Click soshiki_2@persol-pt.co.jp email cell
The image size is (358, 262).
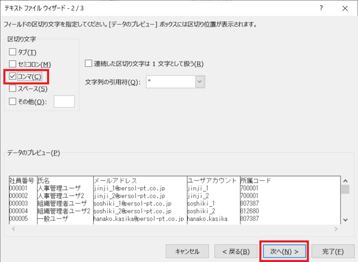point(132,211)
